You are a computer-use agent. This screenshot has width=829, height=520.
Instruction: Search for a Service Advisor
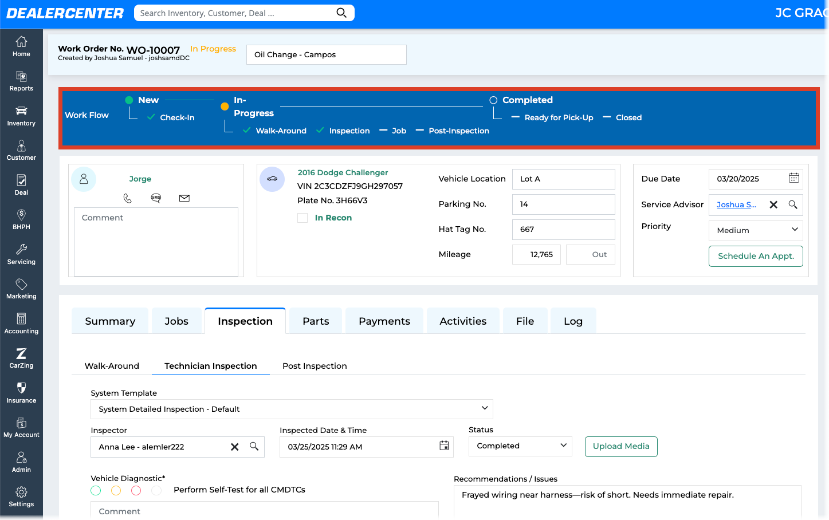point(793,204)
